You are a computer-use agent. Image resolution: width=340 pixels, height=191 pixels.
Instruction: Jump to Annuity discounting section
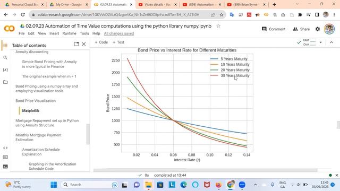click(32, 52)
